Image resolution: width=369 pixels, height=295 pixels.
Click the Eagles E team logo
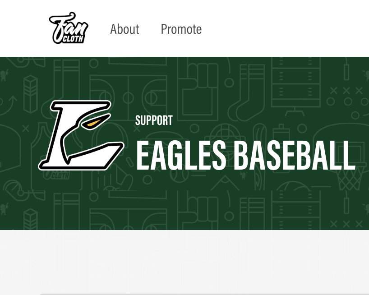tap(81, 135)
